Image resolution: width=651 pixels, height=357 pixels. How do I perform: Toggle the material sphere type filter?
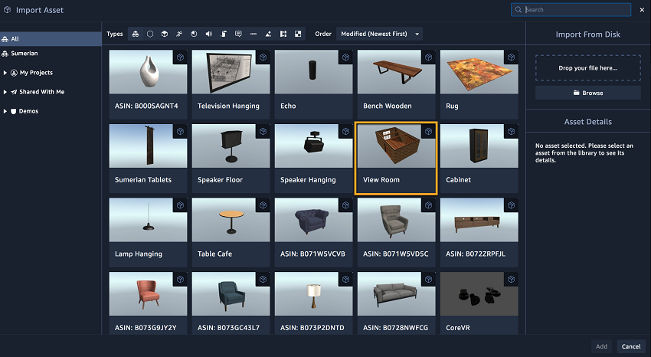pyautogui.click(x=194, y=34)
